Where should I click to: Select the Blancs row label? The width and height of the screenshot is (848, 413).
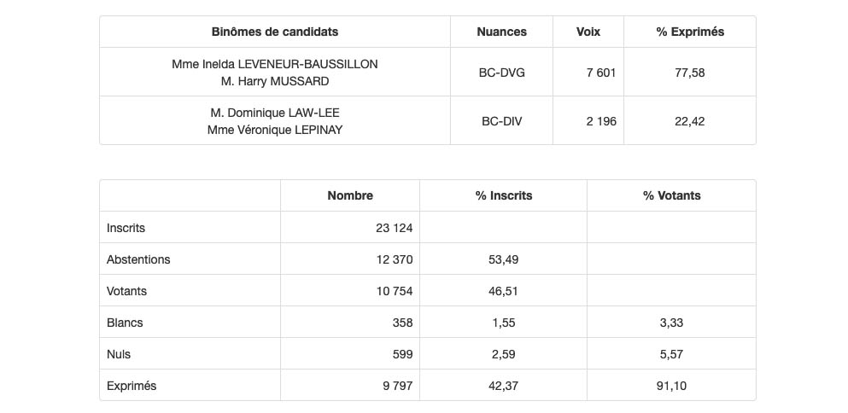(x=125, y=323)
